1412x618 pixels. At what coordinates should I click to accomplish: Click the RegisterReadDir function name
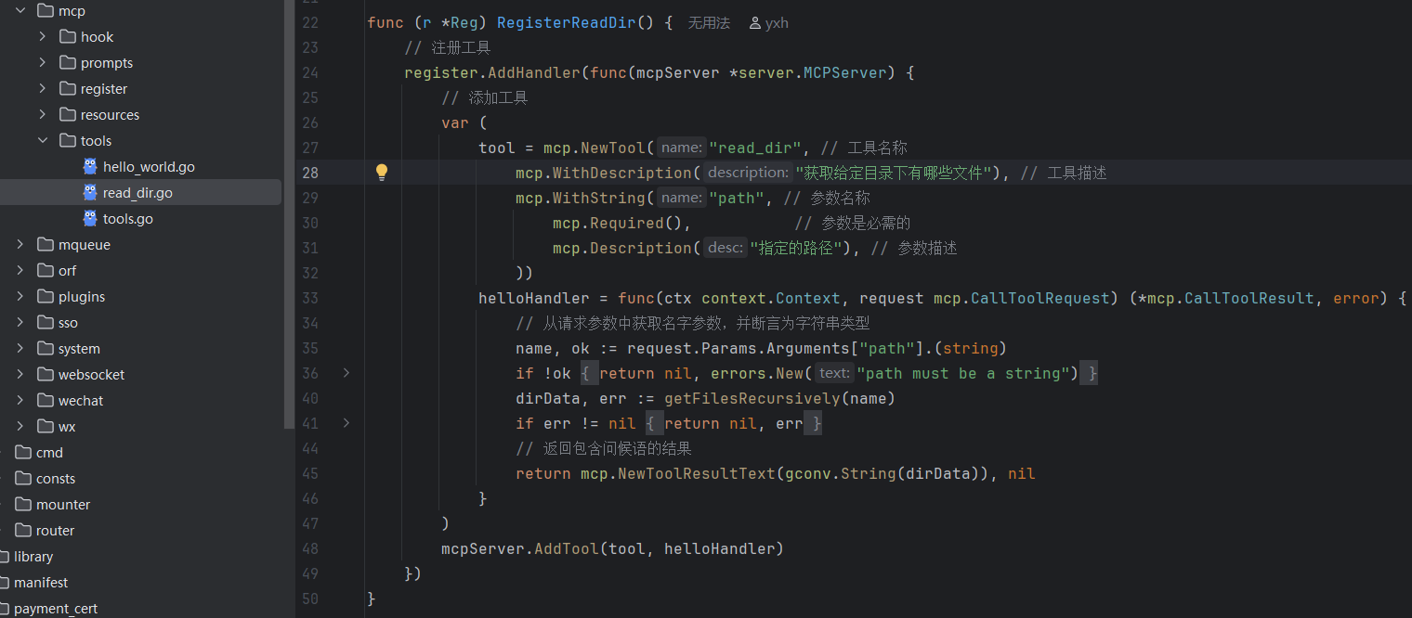567,22
